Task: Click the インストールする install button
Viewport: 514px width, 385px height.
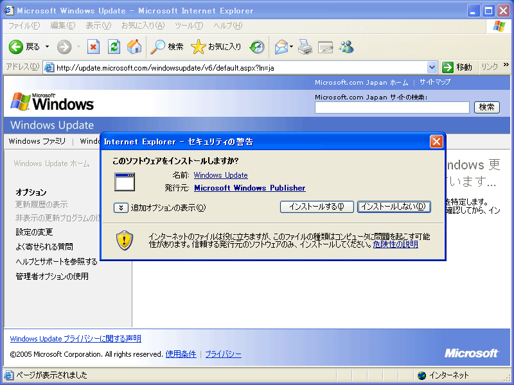Action: point(317,207)
